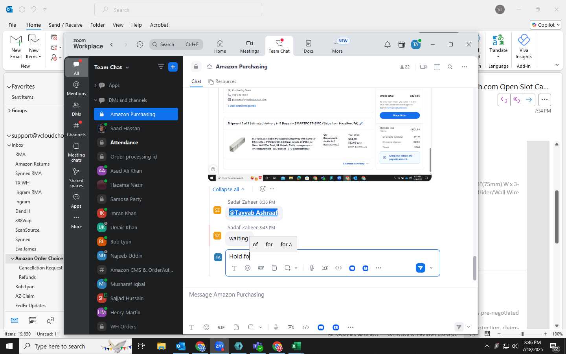View the 22 members of the channel
Viewport: 566px width, 354px height.
[x=405, y=67]
